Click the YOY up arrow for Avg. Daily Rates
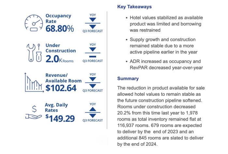 (93, 110)
